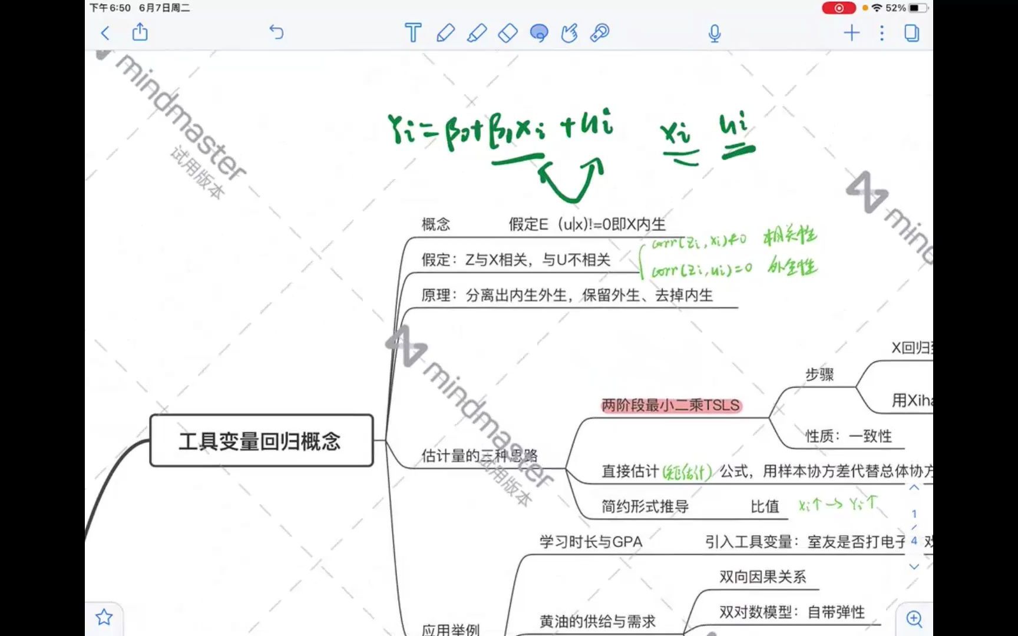This screenshot has width=1018, height=636.
Task: Select the 黄油的供给与需求 node
Action: pyautogui.click(x=597, y=621)
